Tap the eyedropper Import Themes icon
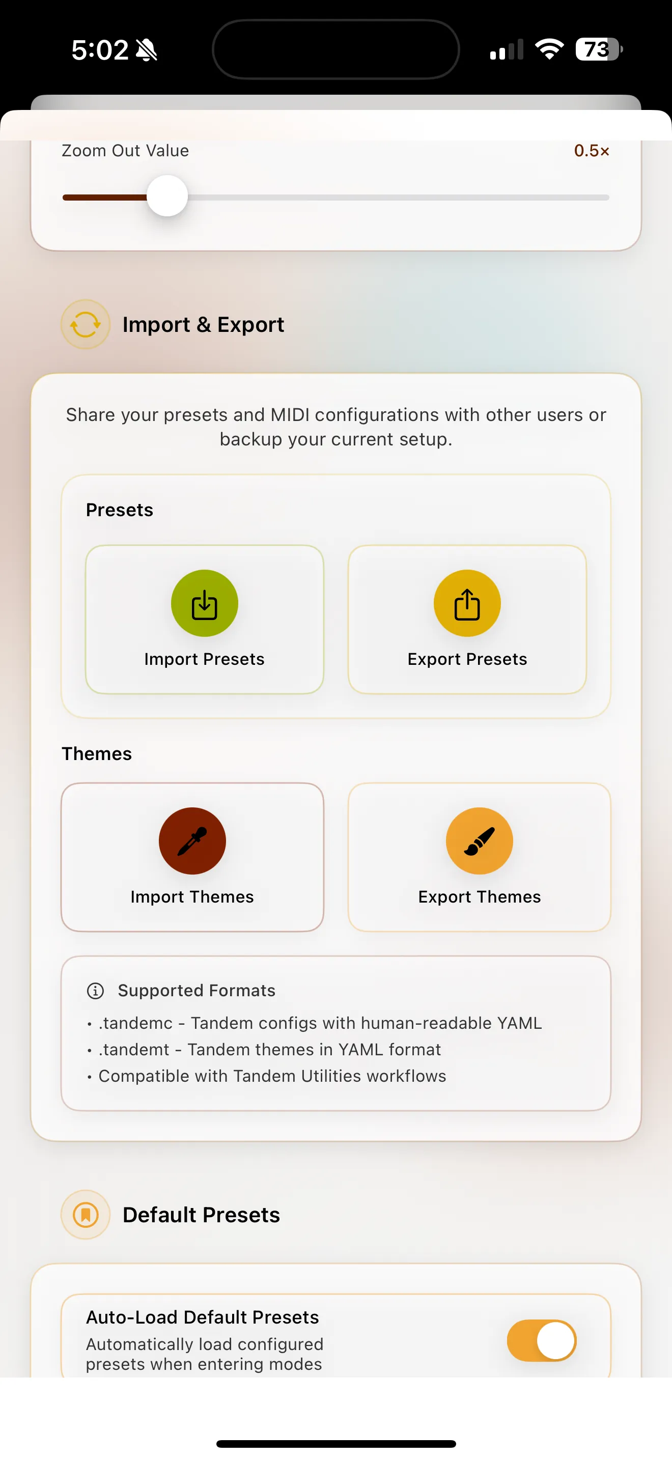 point(192,840)
